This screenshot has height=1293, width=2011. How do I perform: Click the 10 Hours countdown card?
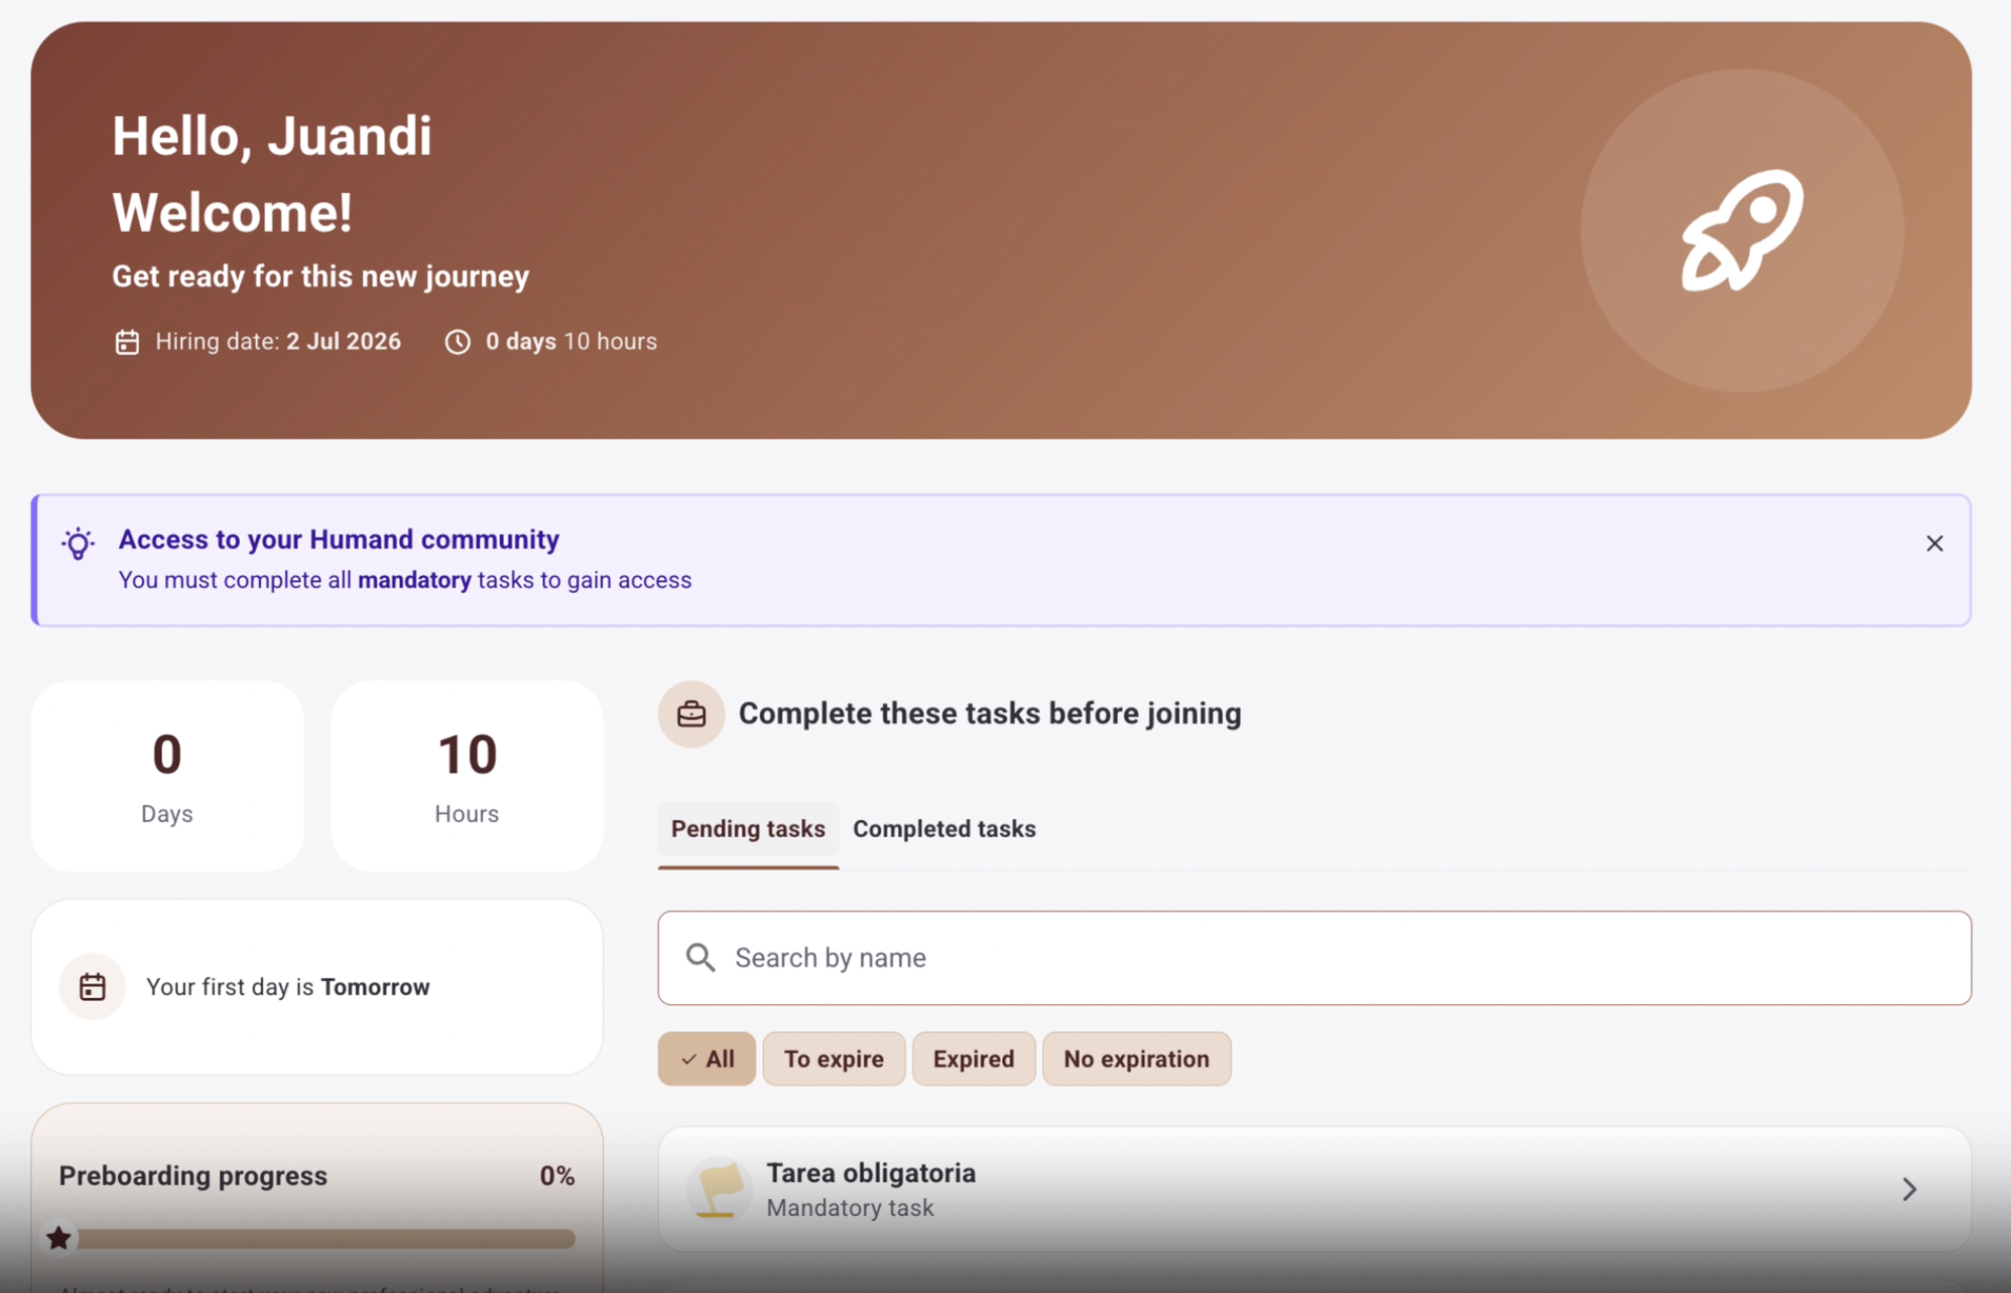(x=467, y=775)
